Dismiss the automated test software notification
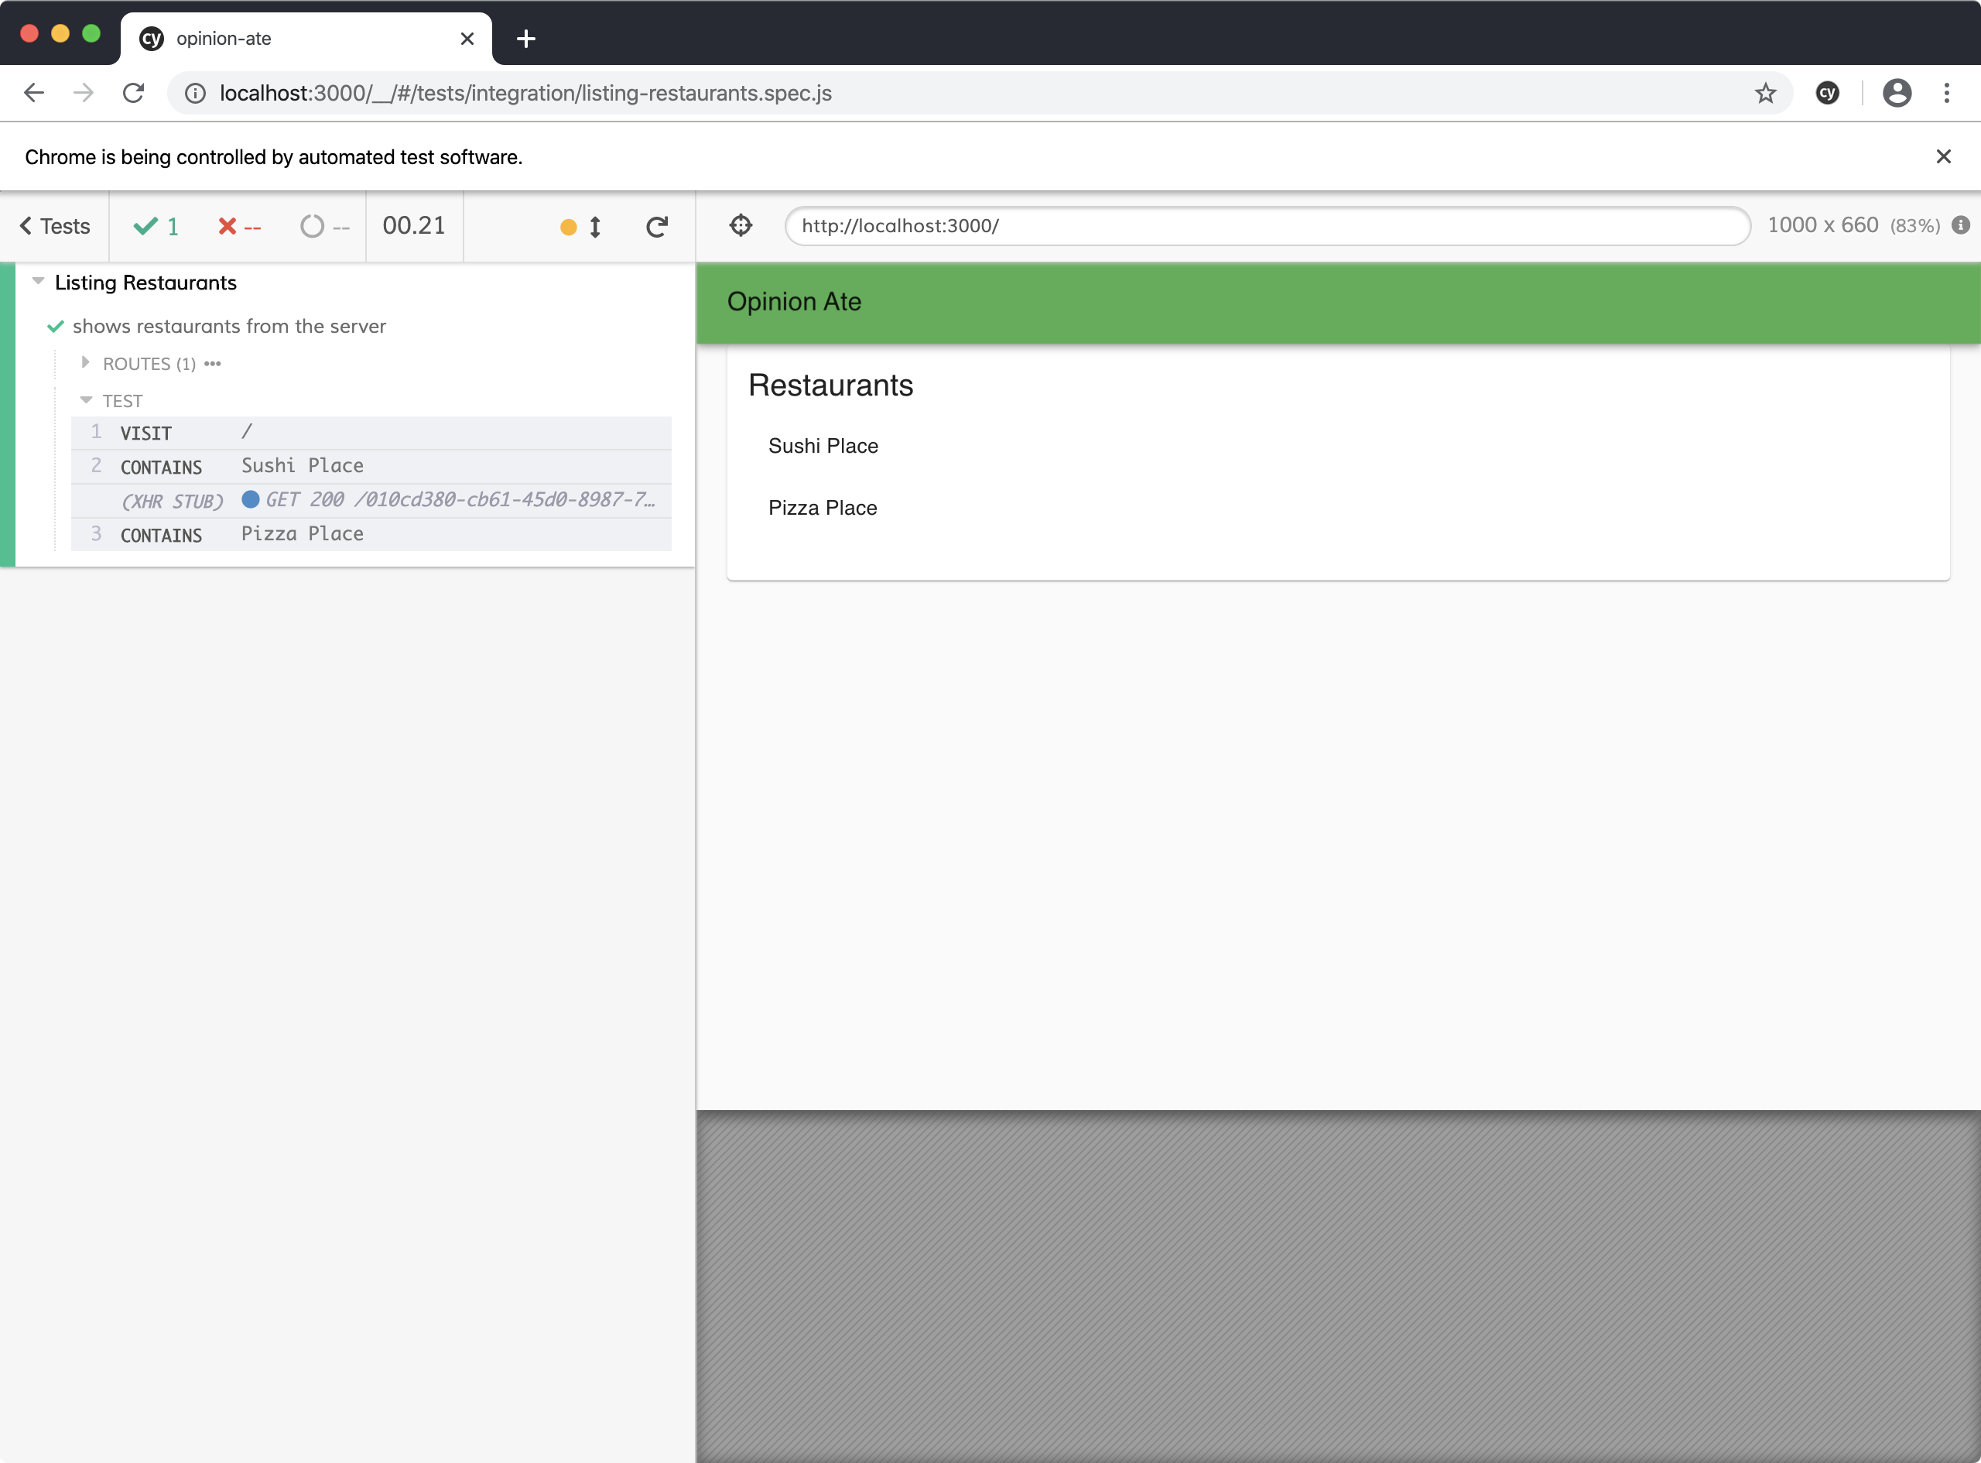This screenshot has height=1463, width=1981. (1944, 156)
